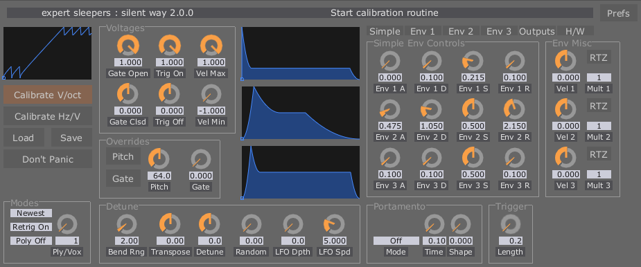Toggle the Pitch override button
The width and height of the screenshot is (641, 267).
tap(123, 157)
